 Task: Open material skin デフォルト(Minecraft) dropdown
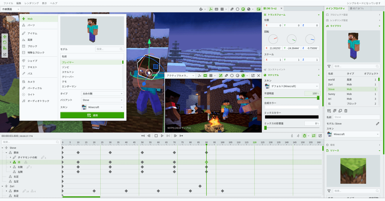click(x=291, y=86)
